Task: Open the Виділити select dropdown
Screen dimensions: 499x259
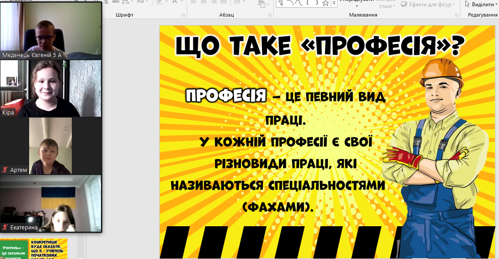Action: pos(481,4)
